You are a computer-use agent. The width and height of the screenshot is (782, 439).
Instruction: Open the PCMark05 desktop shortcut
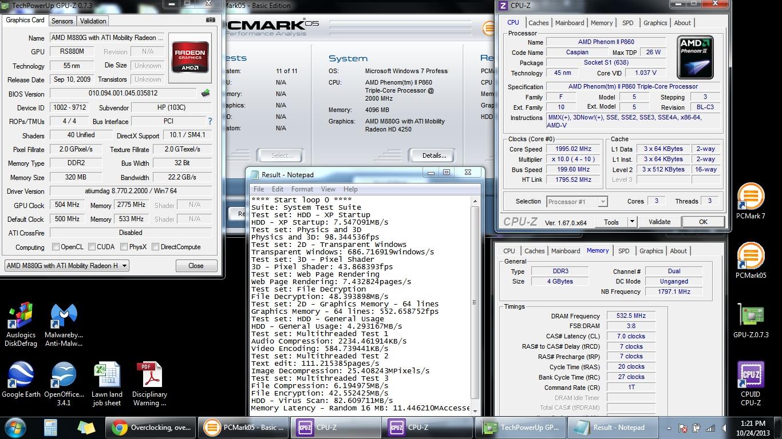[x=750, y=261]
